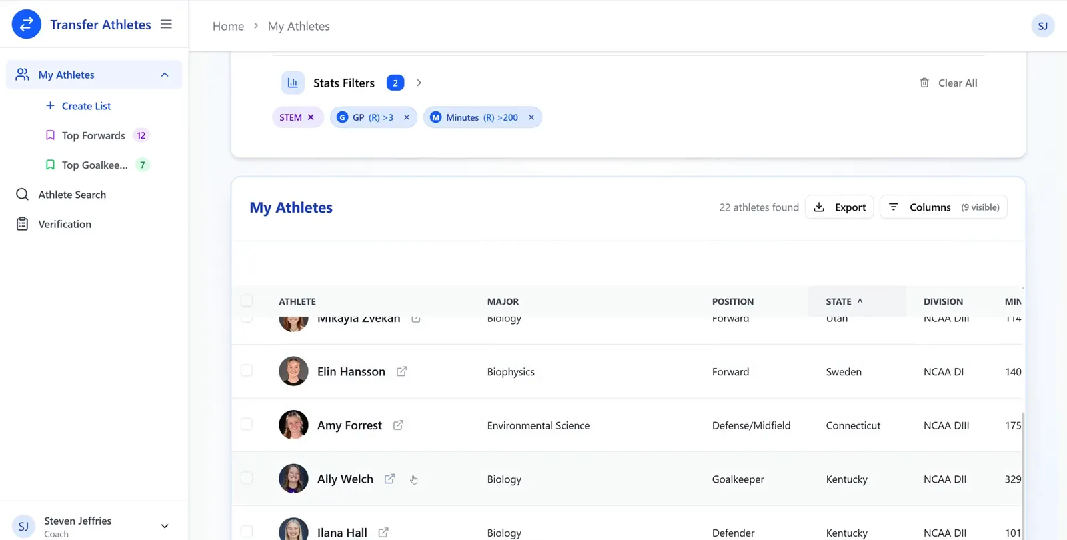Click Create List link
This screenshot has width=1067, height=540.
tap(79, 106)
